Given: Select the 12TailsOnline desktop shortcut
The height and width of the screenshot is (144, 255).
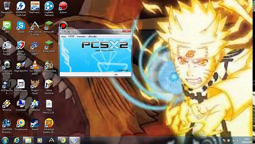Looking at the screenshot, I should [49, 66].
